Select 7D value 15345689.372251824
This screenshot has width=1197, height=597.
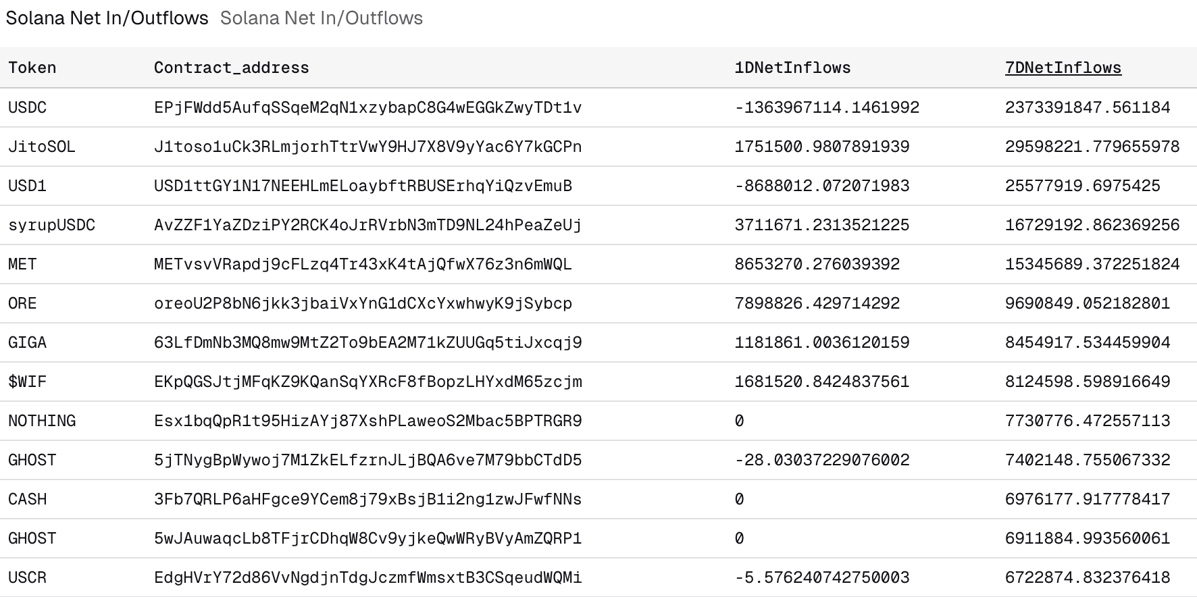point(1092,264)
